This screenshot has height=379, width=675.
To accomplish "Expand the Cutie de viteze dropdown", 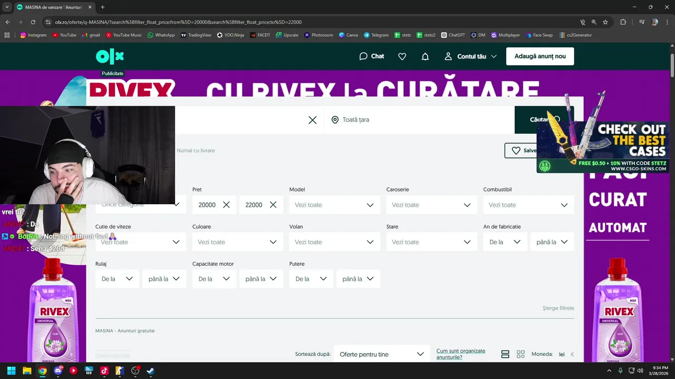I will 140,242.
